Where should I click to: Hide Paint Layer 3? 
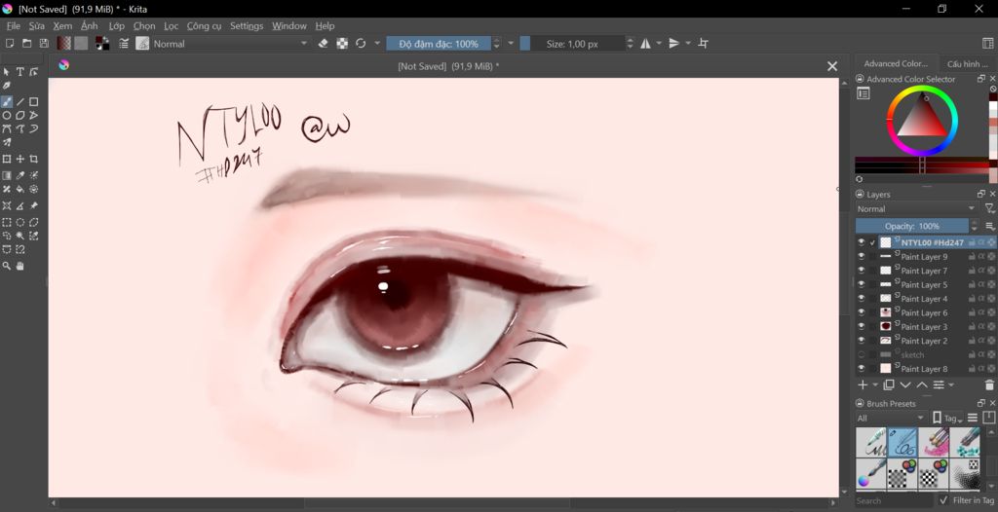862,326
